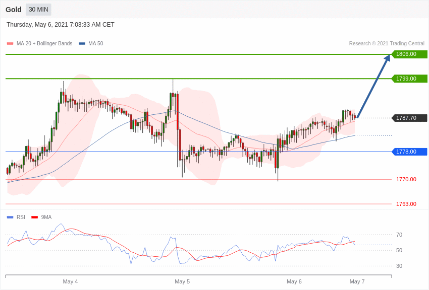Click the red 9MA legend swatch
The height and width of the screenshot is (290, 429).
(x=34, y=217)
